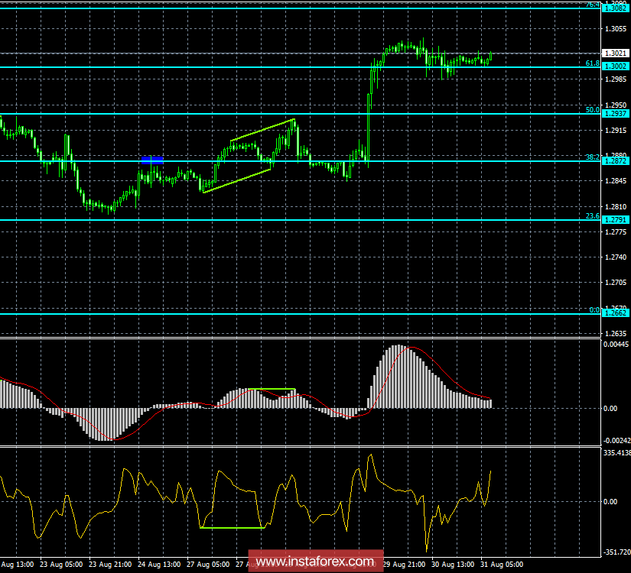Click the blue highlighted bar marker on chart
The height and width of the screenshot is (573, 631).
151,160
